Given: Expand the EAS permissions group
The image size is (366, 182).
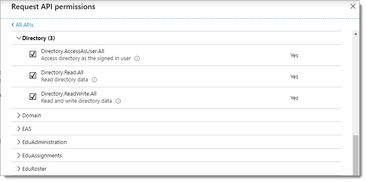Looking at the screenshot, I should point(18,129).
